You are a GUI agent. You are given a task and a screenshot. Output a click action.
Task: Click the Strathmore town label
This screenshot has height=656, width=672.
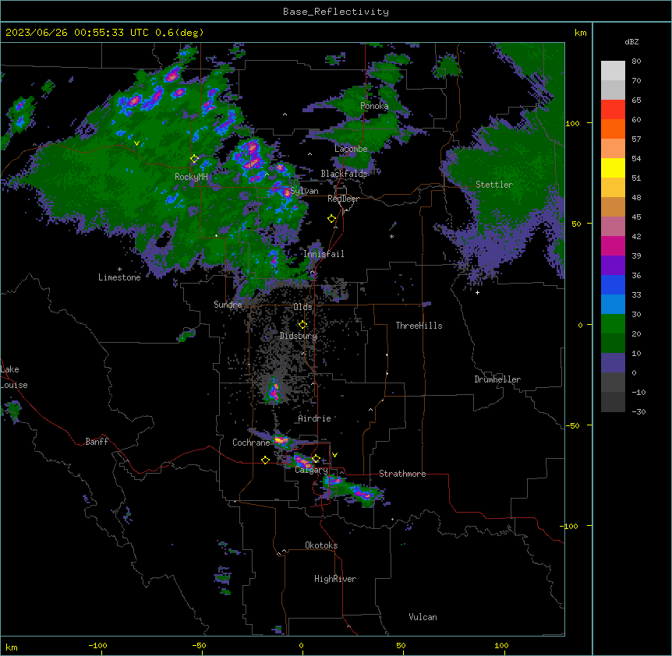coord(402,474)
